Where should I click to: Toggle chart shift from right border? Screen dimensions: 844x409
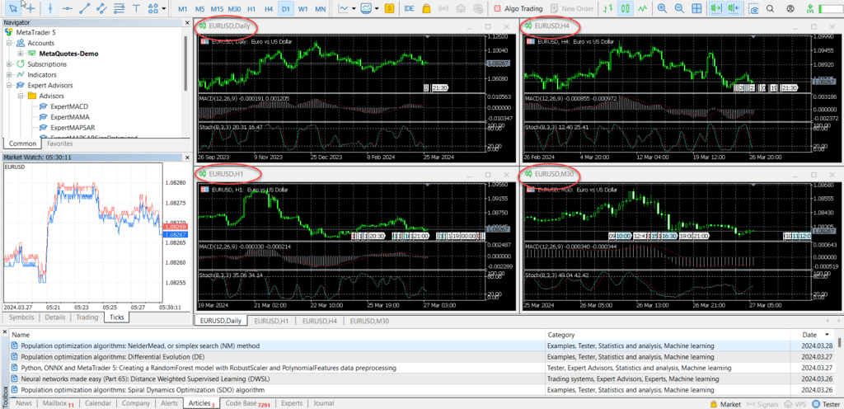[733, 8]
